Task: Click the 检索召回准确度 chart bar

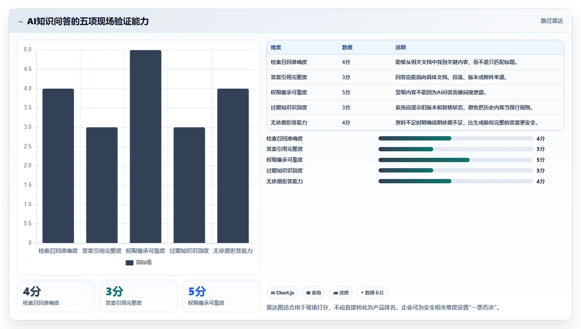Action: click(58, 166)
